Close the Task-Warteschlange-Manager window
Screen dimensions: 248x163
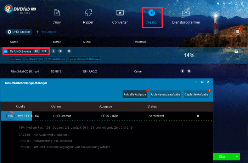208,82
